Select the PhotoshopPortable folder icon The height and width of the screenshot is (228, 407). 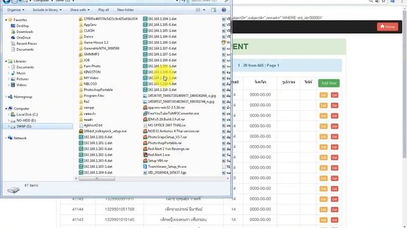point(81,90)
